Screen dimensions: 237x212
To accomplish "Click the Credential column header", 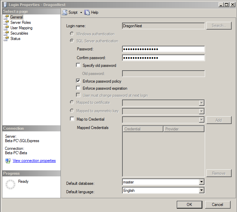I will [143, 129].
